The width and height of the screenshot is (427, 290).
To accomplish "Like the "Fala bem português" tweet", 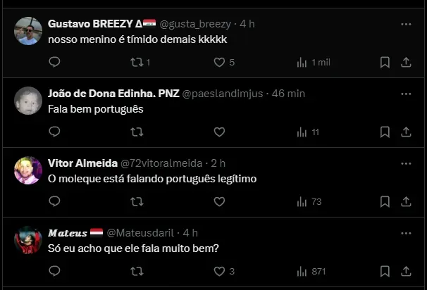I will click(x=219, y=132).
